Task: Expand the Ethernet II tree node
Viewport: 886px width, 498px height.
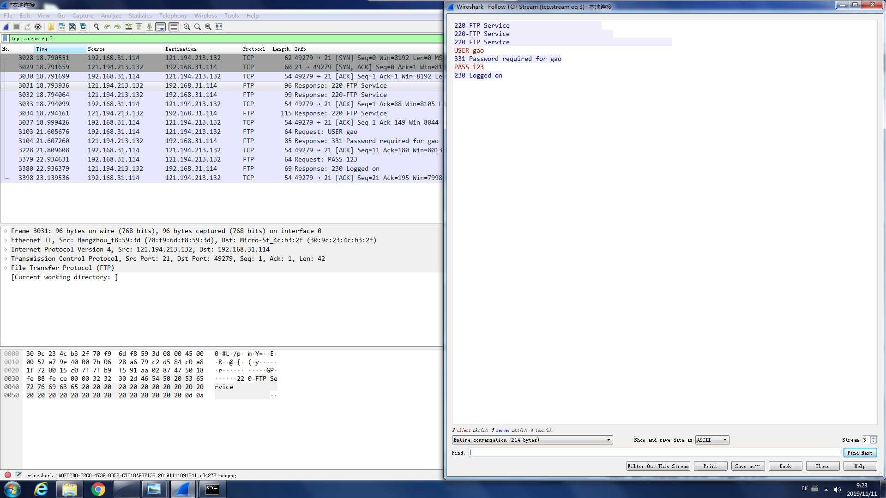Action: point(6,240)
